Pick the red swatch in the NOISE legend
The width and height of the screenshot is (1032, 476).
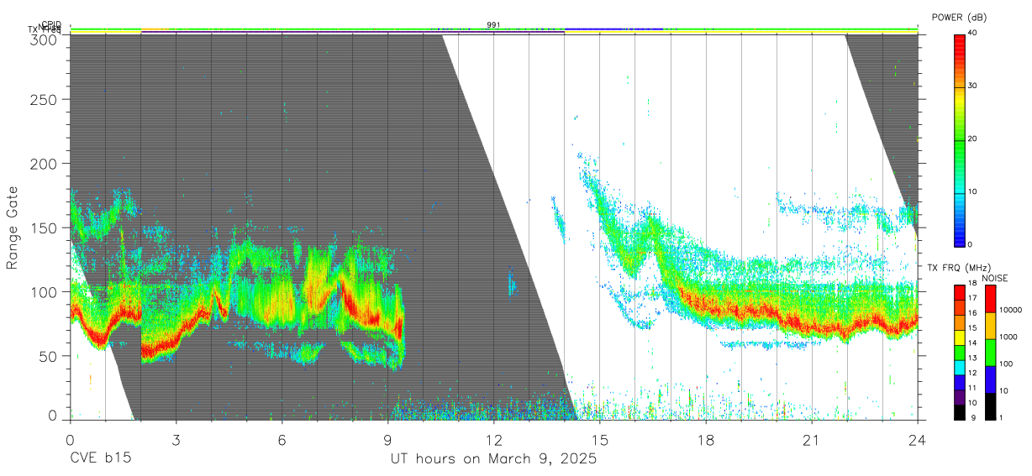[x=989, y=299]
